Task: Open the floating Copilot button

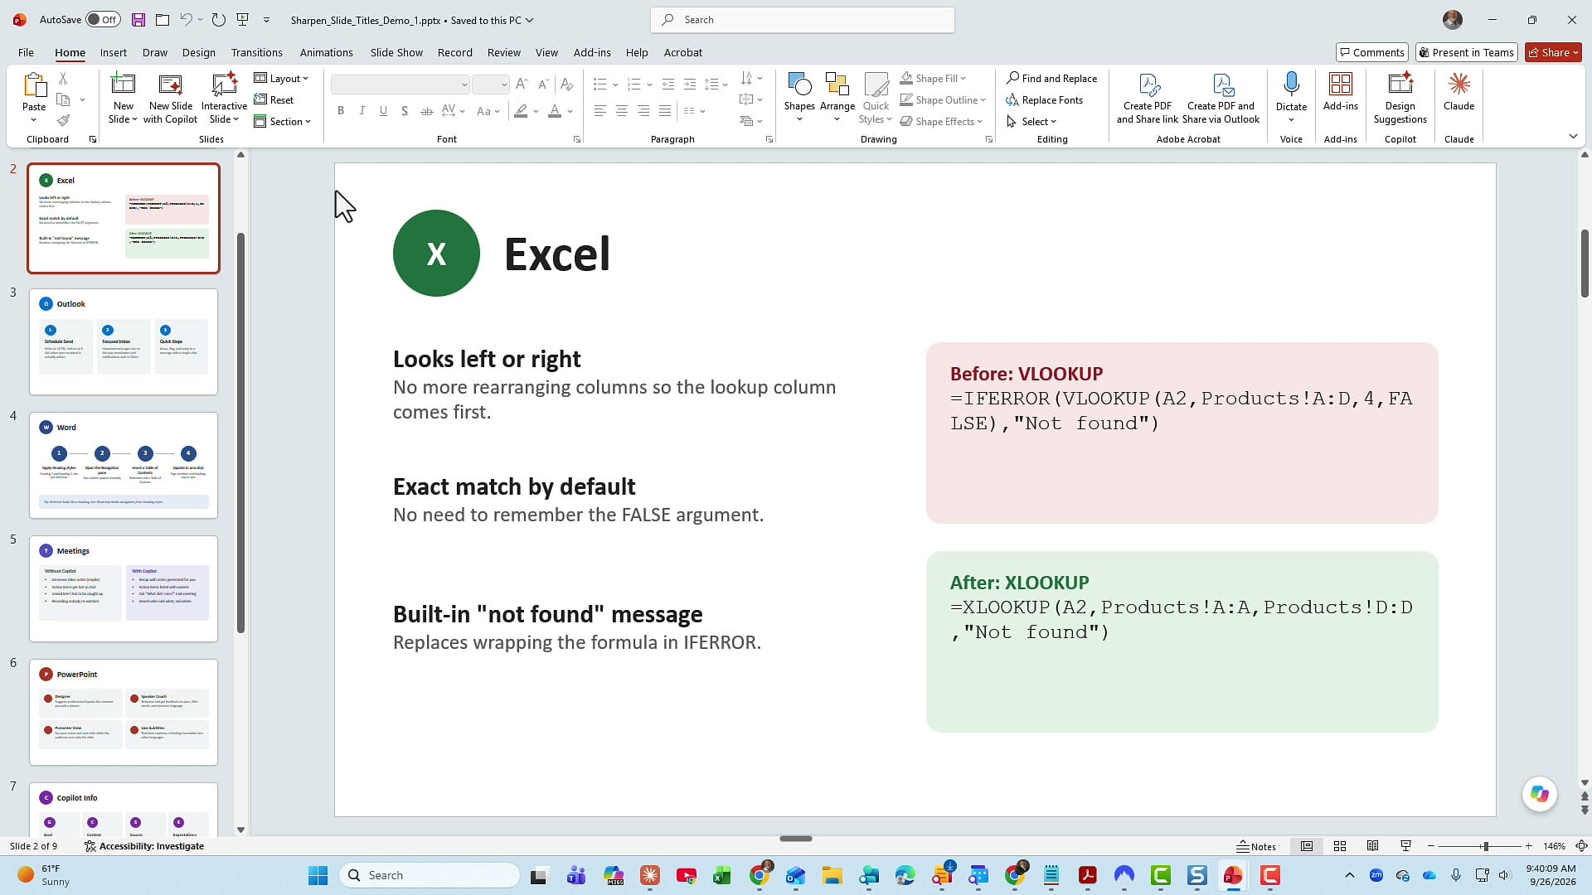Action: (x=1540, y=794)
